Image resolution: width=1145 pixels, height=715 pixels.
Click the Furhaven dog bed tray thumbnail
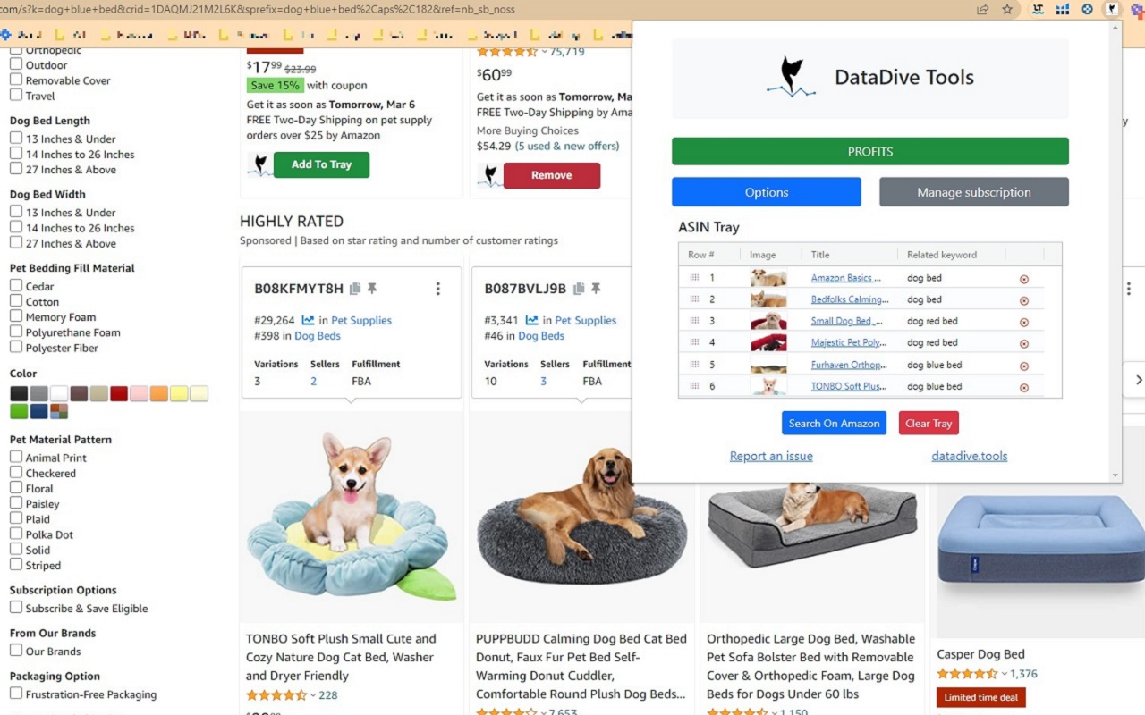pos(768,366)
